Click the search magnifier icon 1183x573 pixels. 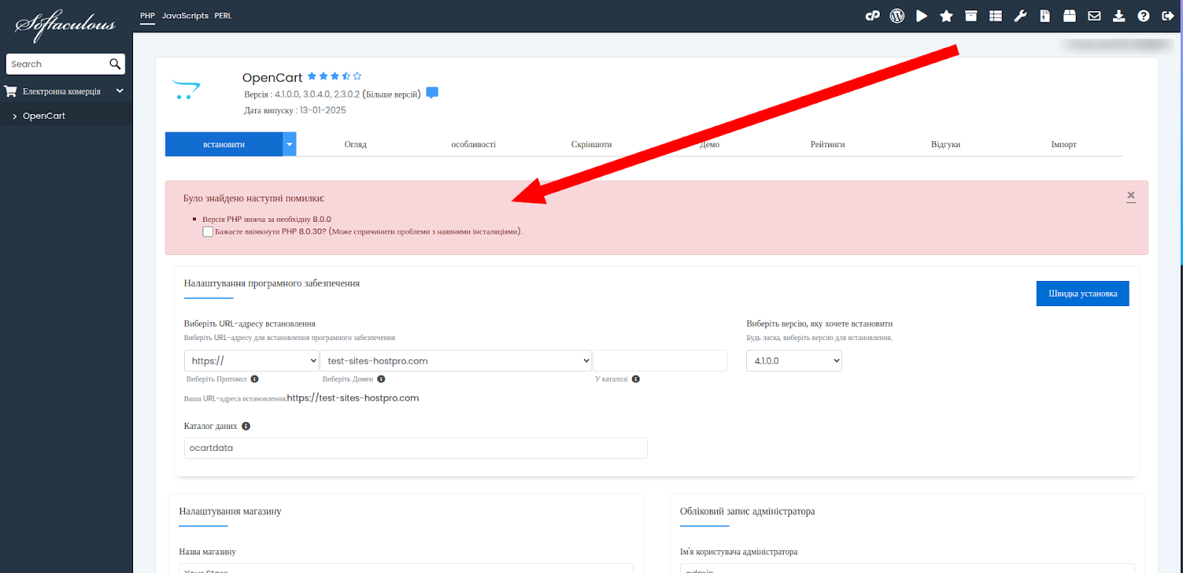coord(115,64)
